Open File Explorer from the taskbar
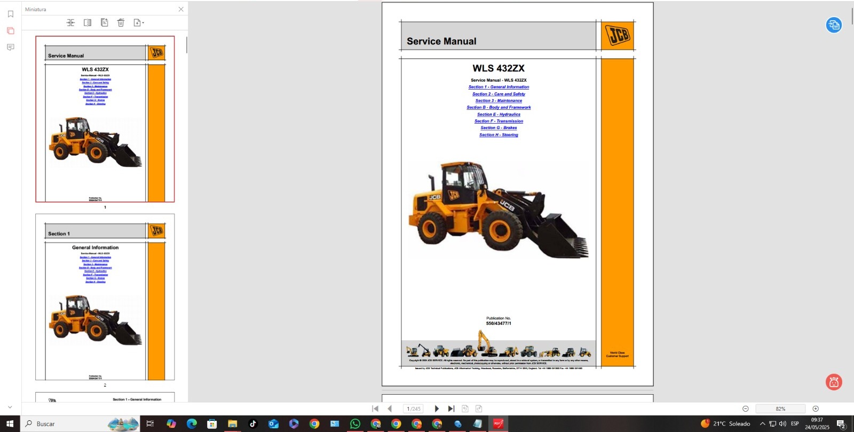The height and width of the screenshot is (432, 854). pos(232,423)
